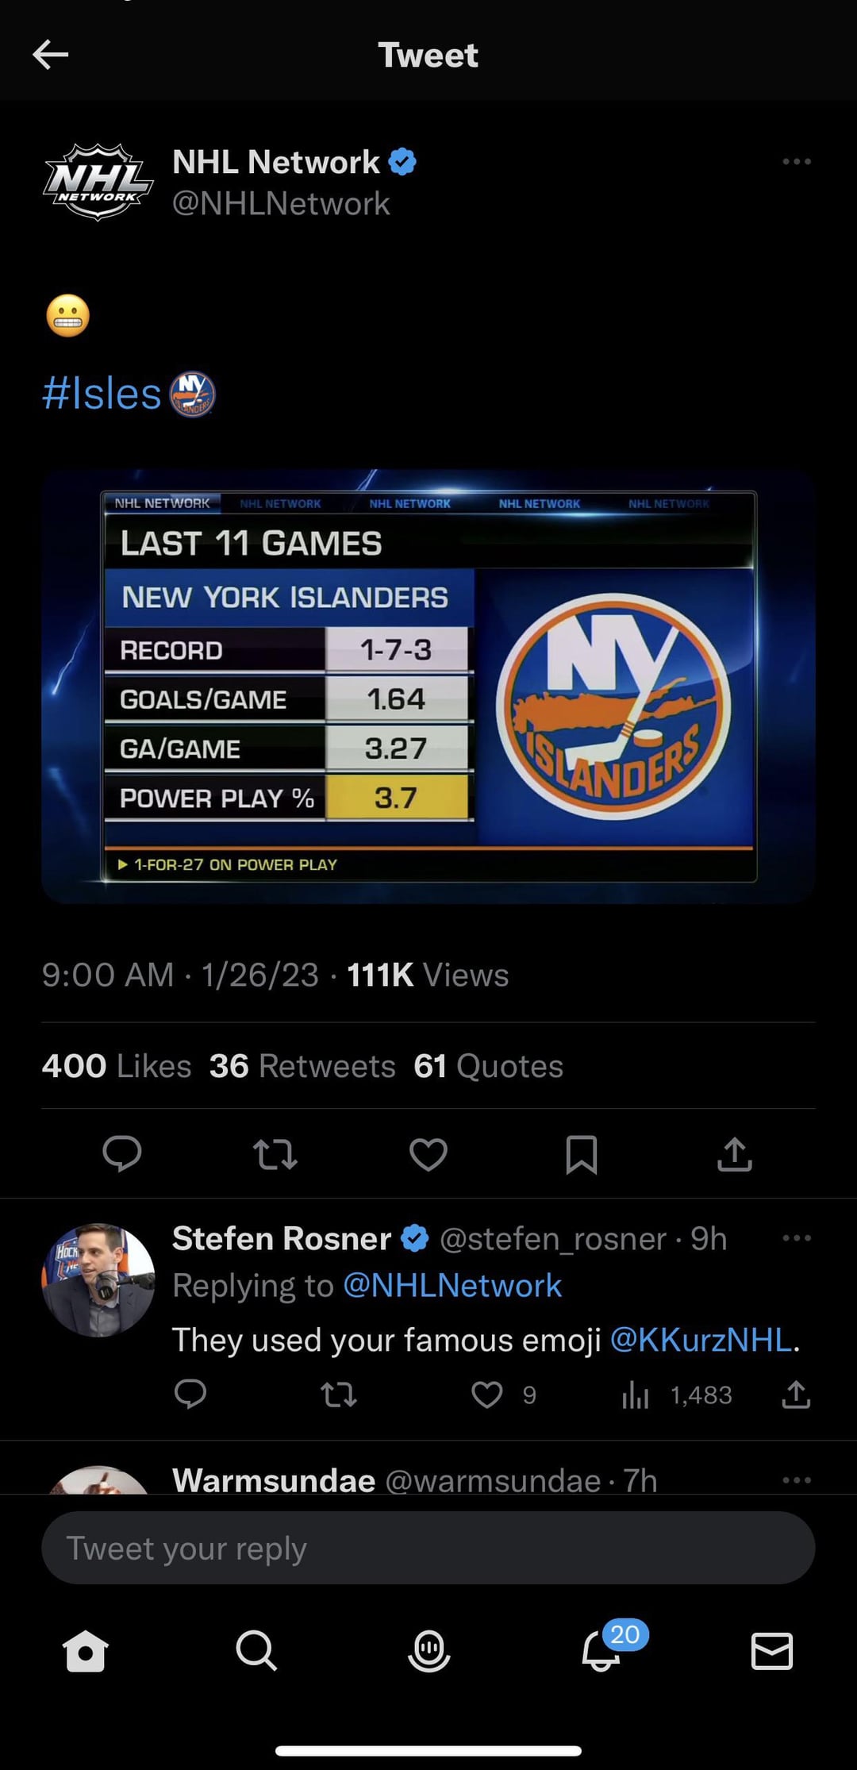
Task: Open the 61 Quotes list
Action: tap(488, 1066)
